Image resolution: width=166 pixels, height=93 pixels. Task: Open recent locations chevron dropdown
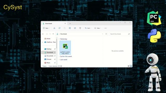click(50, 34)
